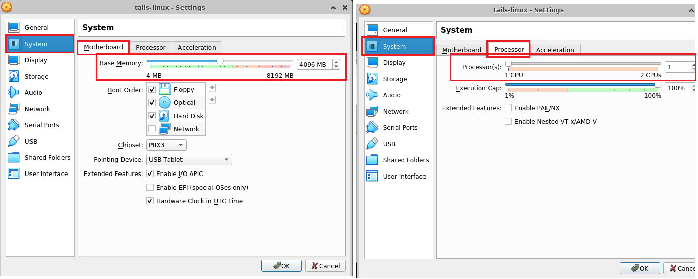
Task: Click the processor count field showing 1
Action: click(x=678, y=67)
